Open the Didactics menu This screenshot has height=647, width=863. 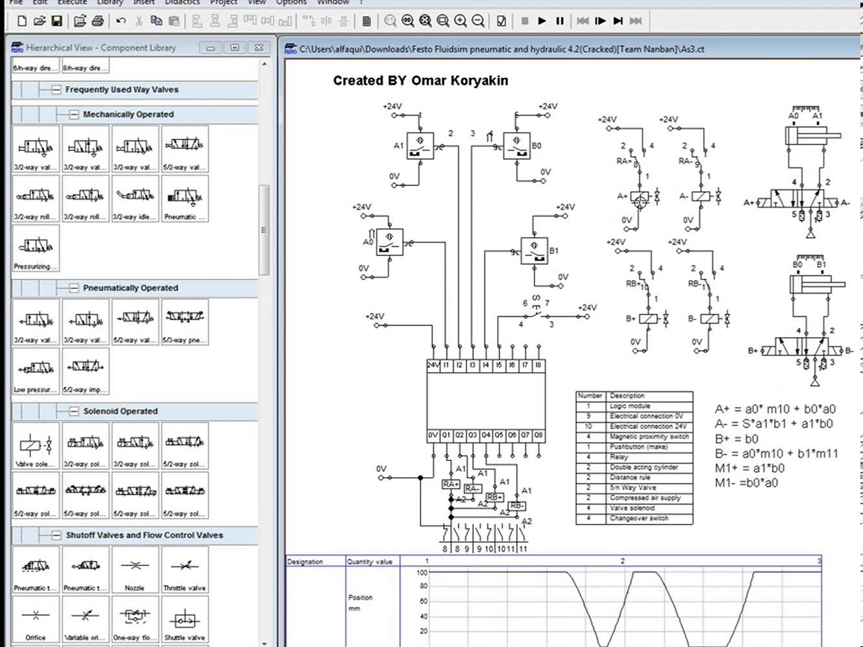182,3
